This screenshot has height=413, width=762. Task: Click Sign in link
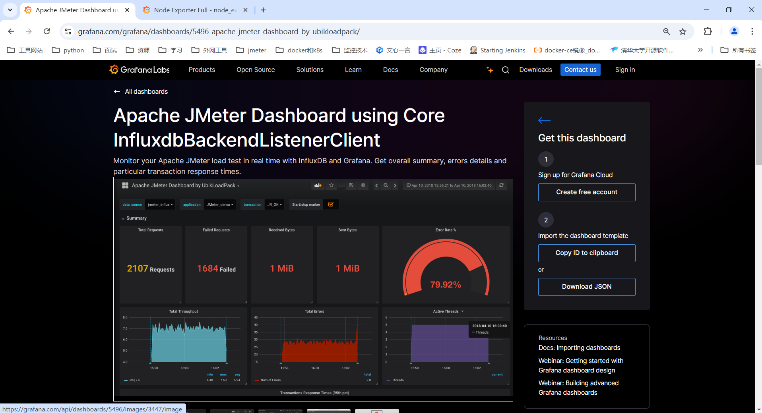coord(625,69)
